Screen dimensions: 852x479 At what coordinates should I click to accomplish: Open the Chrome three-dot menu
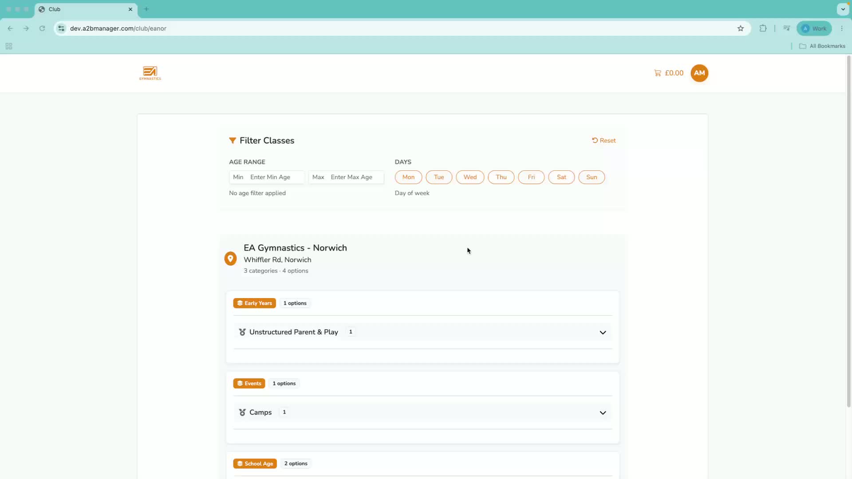[x=842, y=28]
